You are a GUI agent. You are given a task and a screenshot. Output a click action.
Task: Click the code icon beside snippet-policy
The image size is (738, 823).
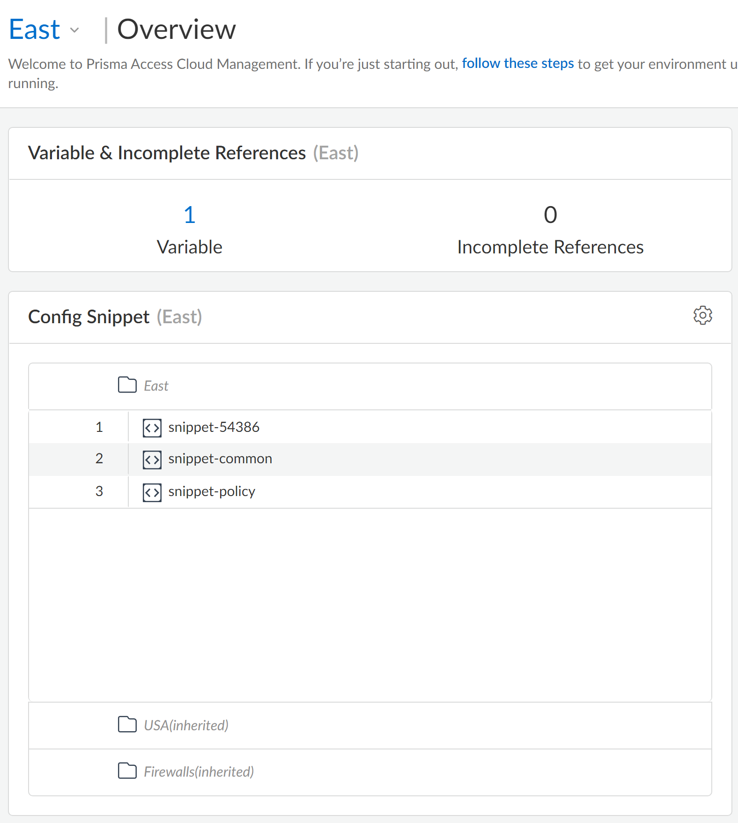[x=152, y=492]
